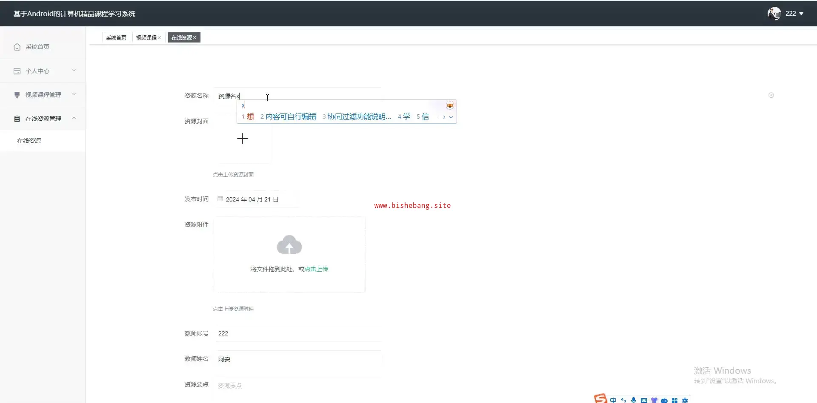
Task: Open the 发布时间 date picker
Action: click(257, 199)
